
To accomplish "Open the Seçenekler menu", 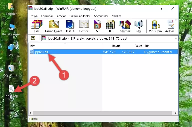I will pyautogui.click(x=101, y=16).
